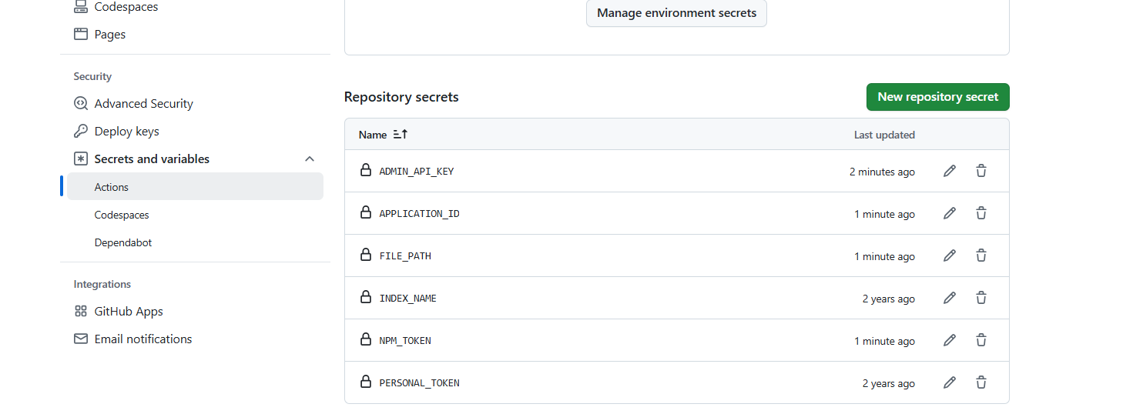Delete the PERSONAL_TOKEN secret trash icon

(x=981, y=382)
